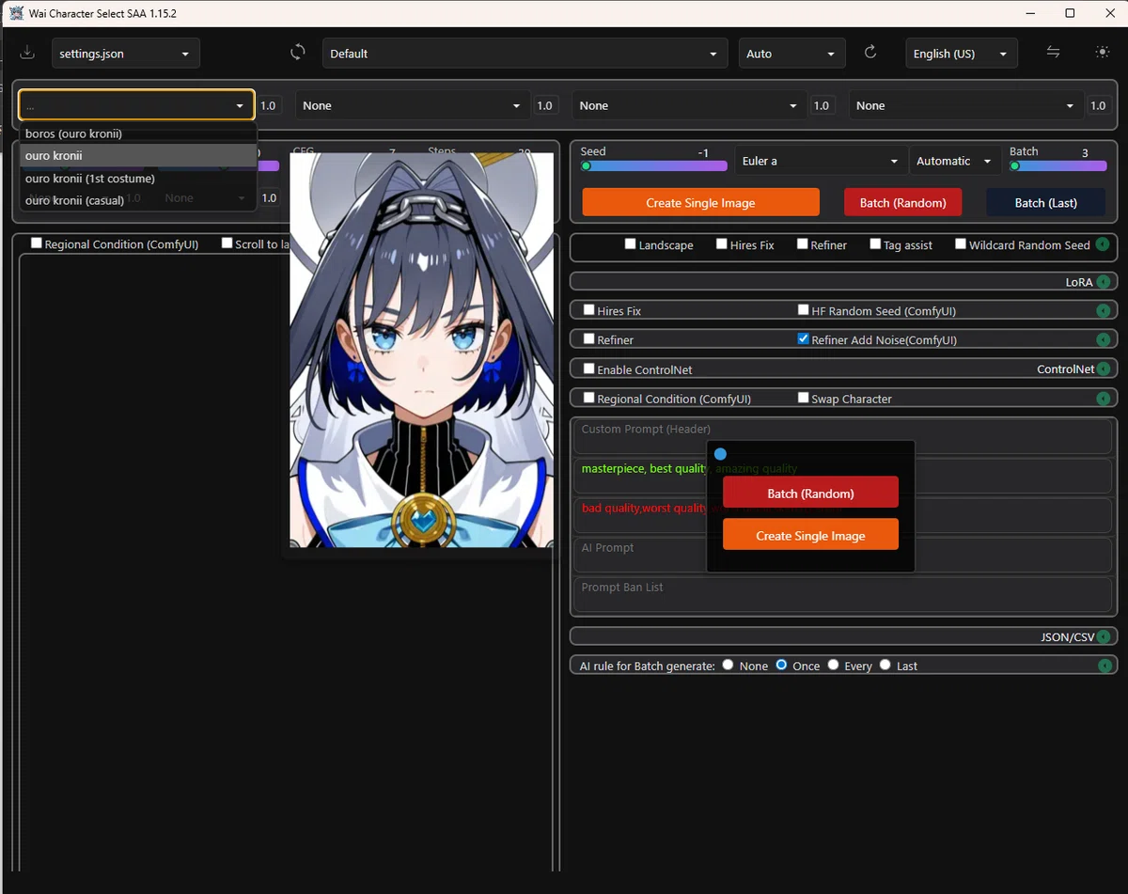Click the download icon beside settings.json
This screenshot has width=1128, height=894.
click(26, 53)
